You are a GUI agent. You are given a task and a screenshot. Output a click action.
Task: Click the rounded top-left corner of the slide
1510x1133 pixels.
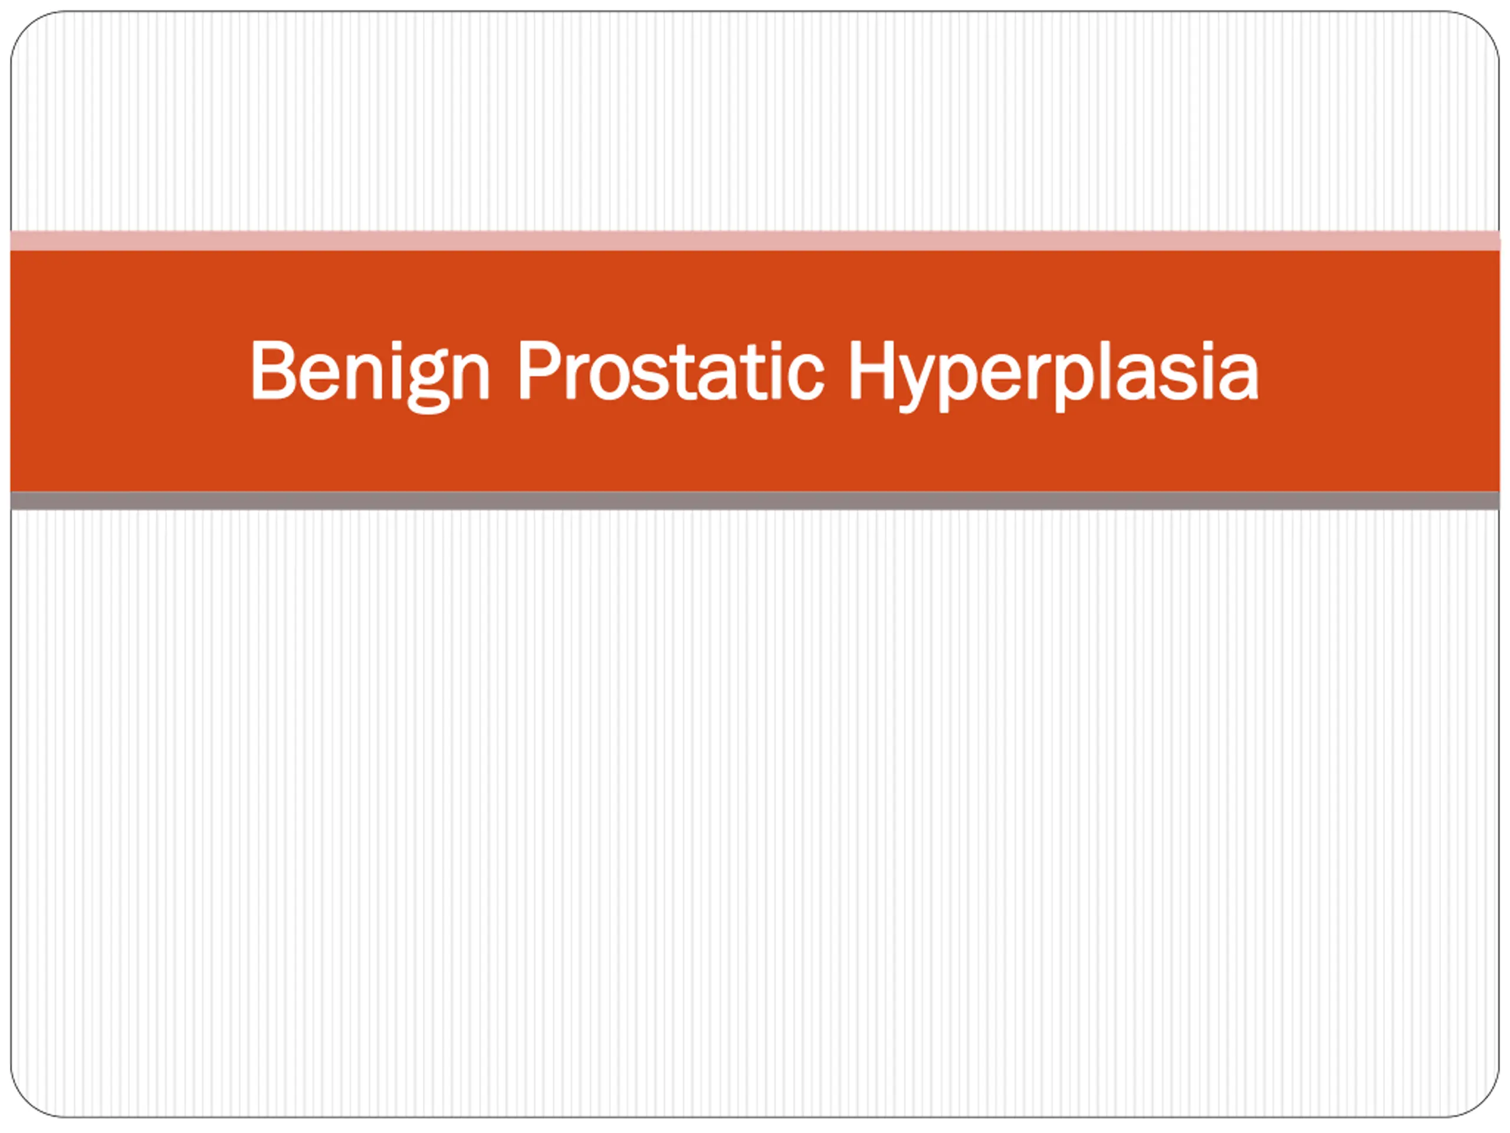31,31
